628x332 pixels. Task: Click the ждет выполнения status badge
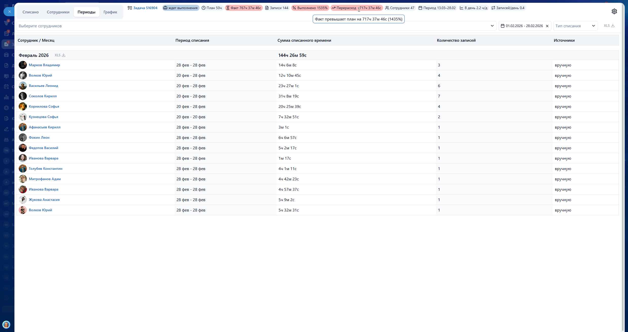pos(181,8)
